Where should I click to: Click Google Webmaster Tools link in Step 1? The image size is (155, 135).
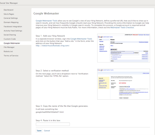tap(81, 39)
